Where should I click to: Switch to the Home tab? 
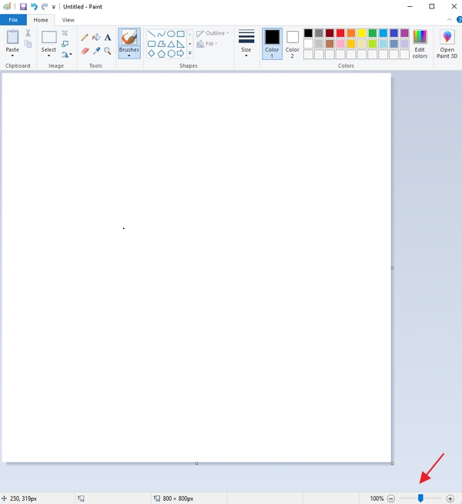coord(41,20)
